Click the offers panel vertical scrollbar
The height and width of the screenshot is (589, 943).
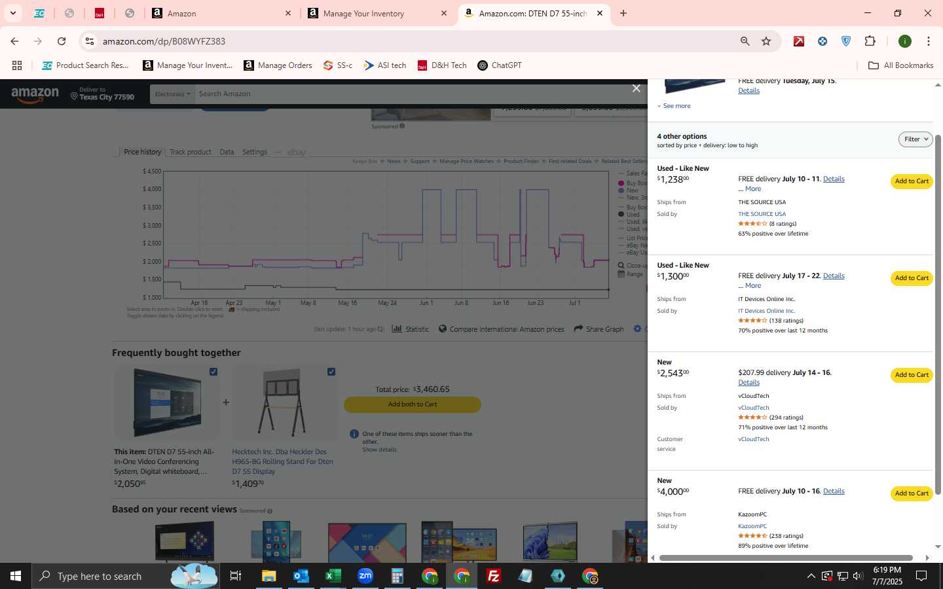pos(938,314)
